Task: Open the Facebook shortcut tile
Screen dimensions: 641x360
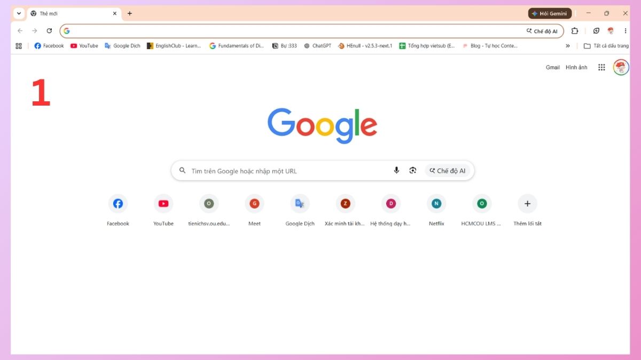Action: tap(118, 210)
